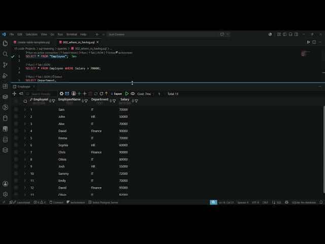Click the red trash delete row icon

(90, 94)
